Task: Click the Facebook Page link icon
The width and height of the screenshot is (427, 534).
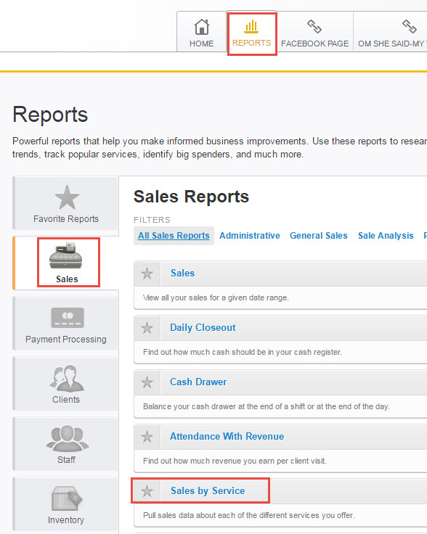Action: [314, 26]
